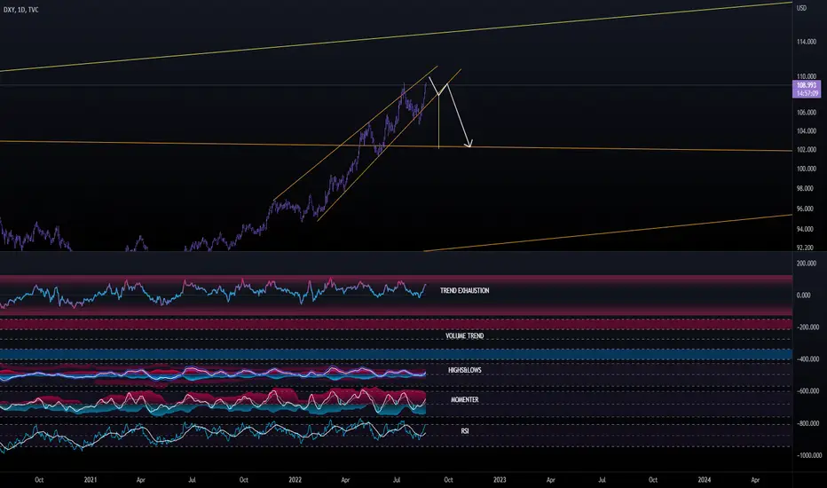Click the 106.000 price axis value
The width and height of the screenshot is (827, 488).
pos(807,113)
